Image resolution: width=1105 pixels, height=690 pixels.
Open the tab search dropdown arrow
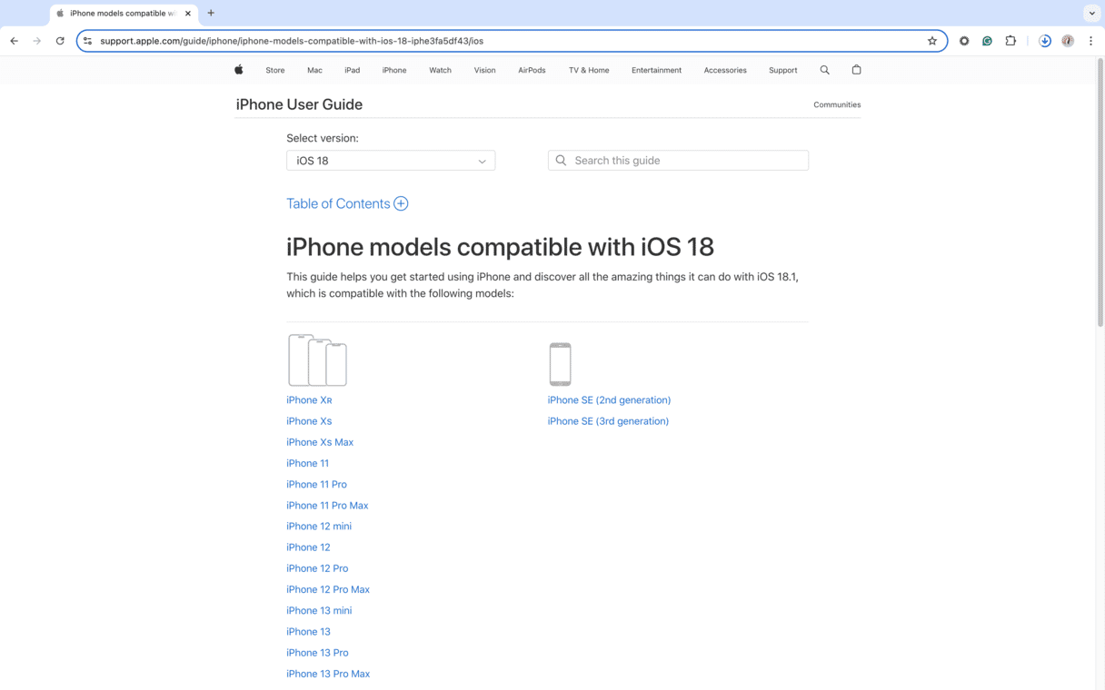pos(1091,14)
